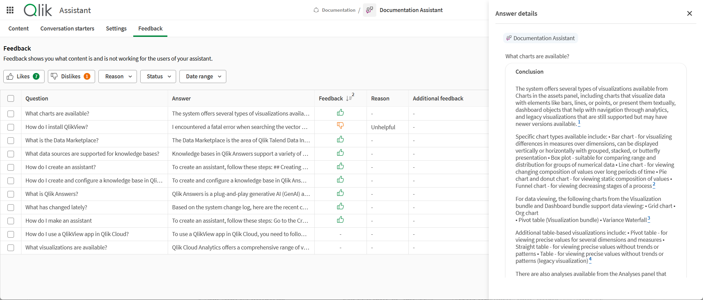The height and width of the screenshot is (300, 703).
Task: Toggle the select-all checkbox in table header
Action: (x=11, y=98)
